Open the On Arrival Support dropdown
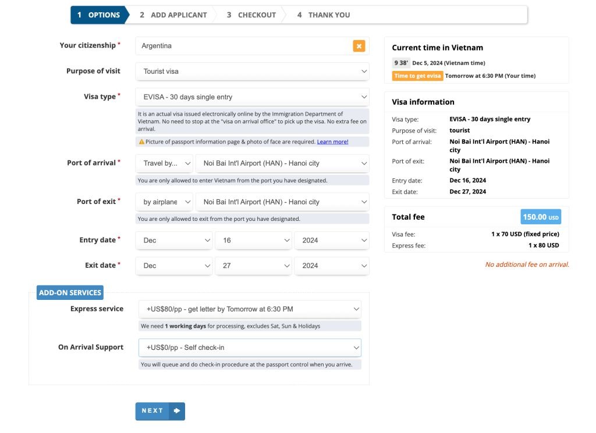596x433 pixels. 250,348
